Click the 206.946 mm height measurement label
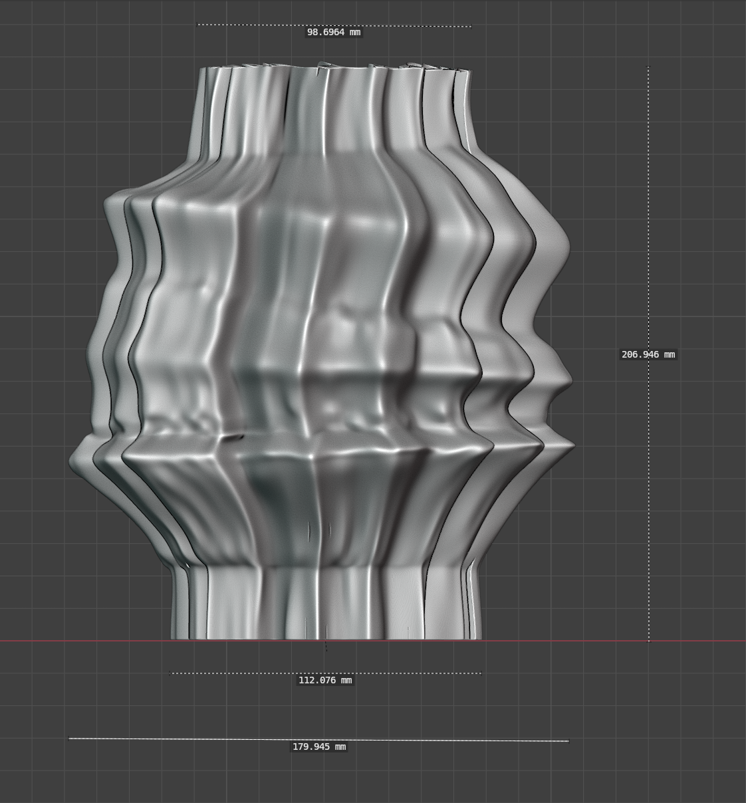This screenshot has width=746, height=803. click(x=648, y=354)
